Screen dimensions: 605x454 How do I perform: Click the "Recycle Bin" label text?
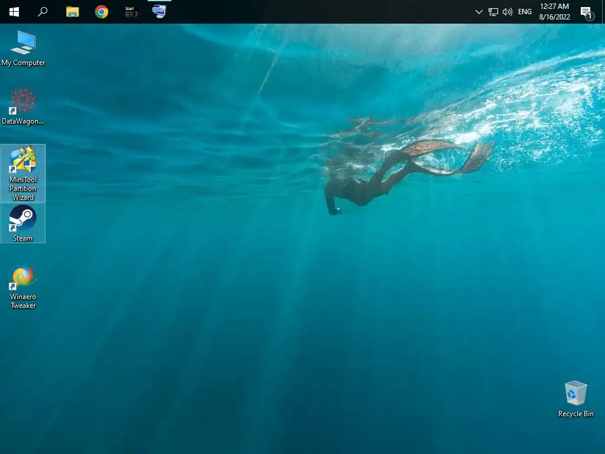click(x=575, y=413)
